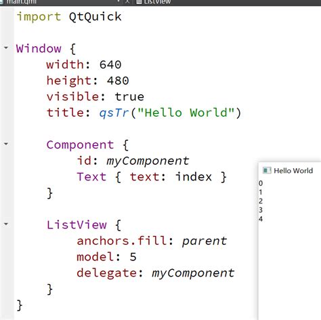Click the index identifier in code
The height and width of the screenshot is (320, 321).
(194, 177)
